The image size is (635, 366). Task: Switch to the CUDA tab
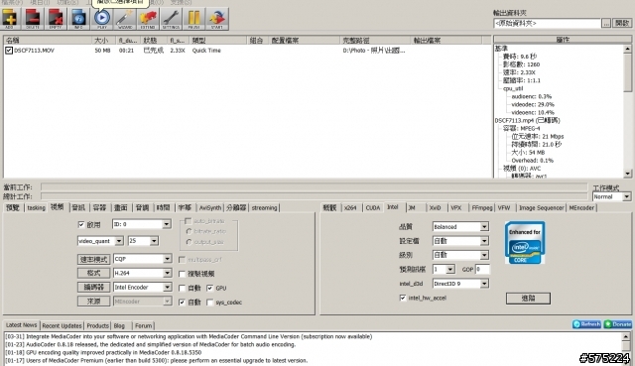tap(373, 207)
